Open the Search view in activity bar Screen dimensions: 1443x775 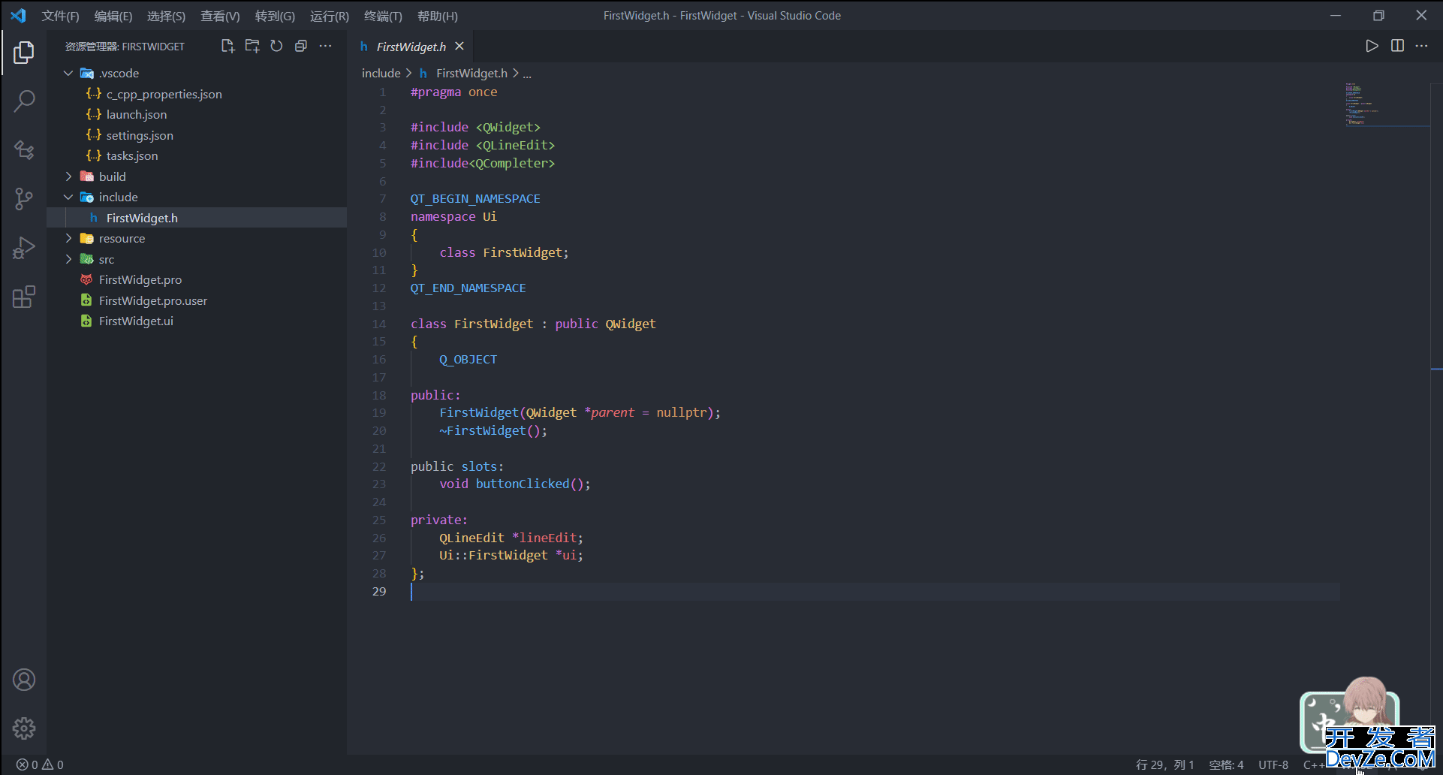tap(24, 101)
